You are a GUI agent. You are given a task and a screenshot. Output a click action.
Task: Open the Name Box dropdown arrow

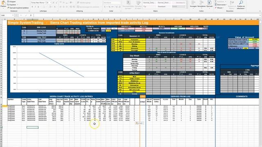13,16
